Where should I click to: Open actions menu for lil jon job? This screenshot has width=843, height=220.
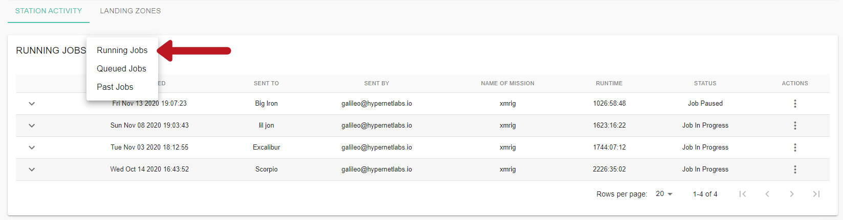[x=795, y=126]
